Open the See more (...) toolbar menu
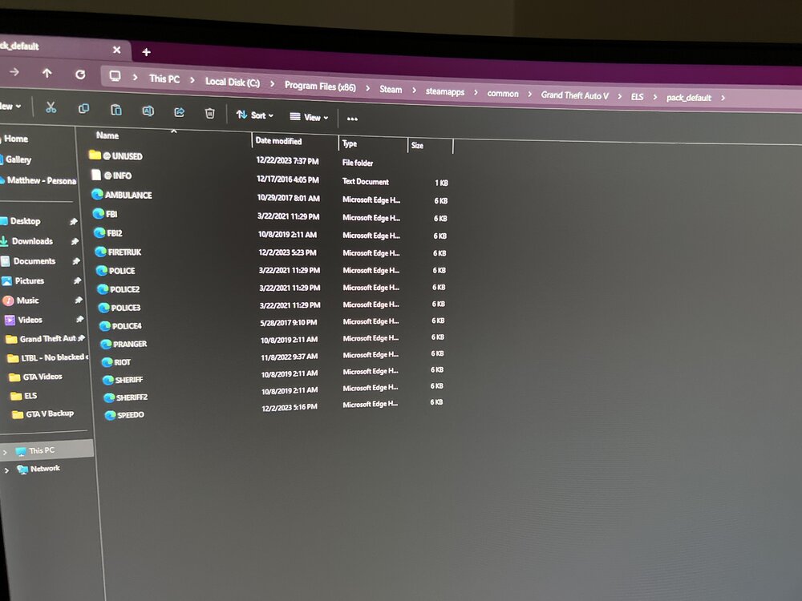The width and height of the screenshot is (802, 601). coord(351,118)
